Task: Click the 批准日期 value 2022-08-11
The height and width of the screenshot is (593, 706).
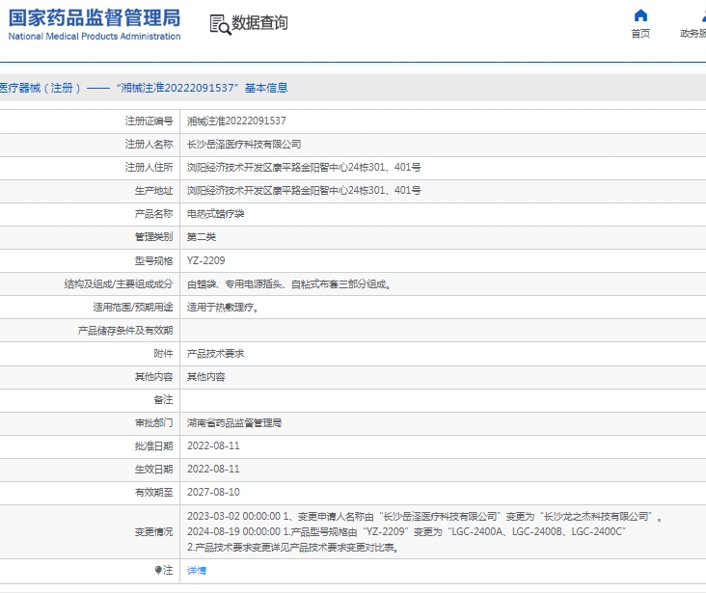Action: (213, 445)
